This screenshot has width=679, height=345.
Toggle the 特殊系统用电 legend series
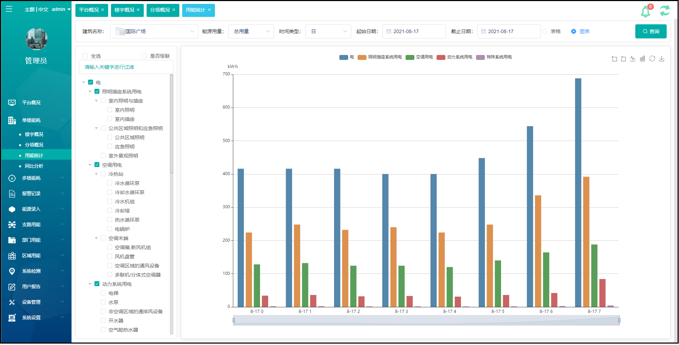pyautogui.click(x=494, y=57)
